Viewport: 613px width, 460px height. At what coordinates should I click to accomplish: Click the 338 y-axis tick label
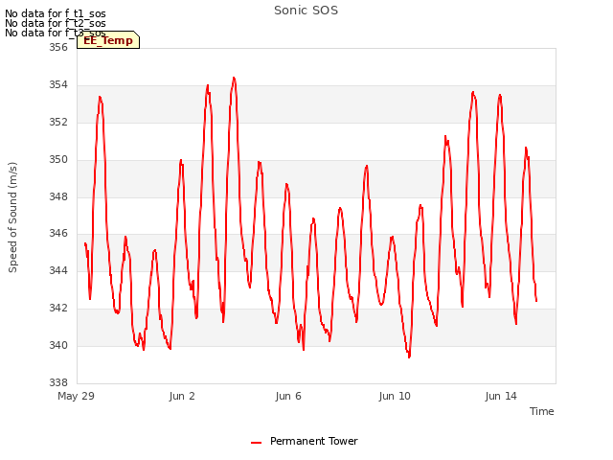tap(58, 382)
